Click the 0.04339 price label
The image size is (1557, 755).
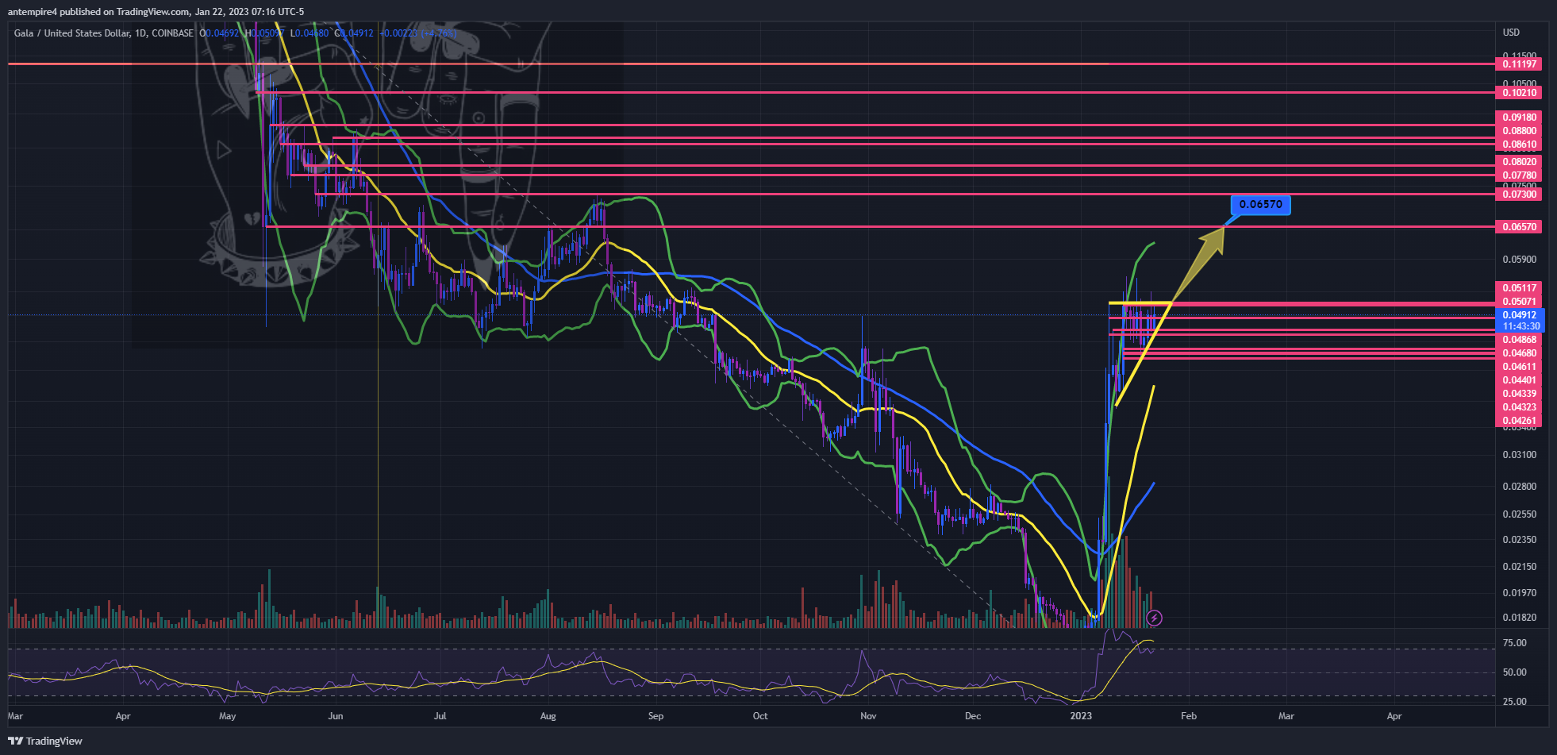click(x=1519, y=394)
